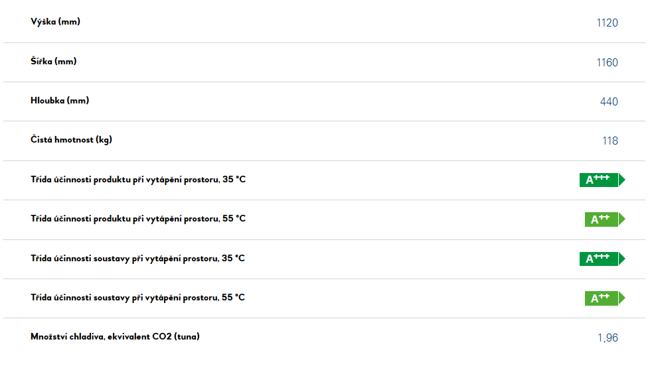Click the arrow tip of last A++ badge
Viewport: 656px width, 372px height.
pyautogui.click(x=622, y=298)
